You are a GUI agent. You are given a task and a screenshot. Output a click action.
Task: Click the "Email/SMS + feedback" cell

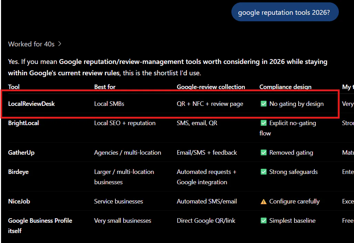click(x=207, y=153)
